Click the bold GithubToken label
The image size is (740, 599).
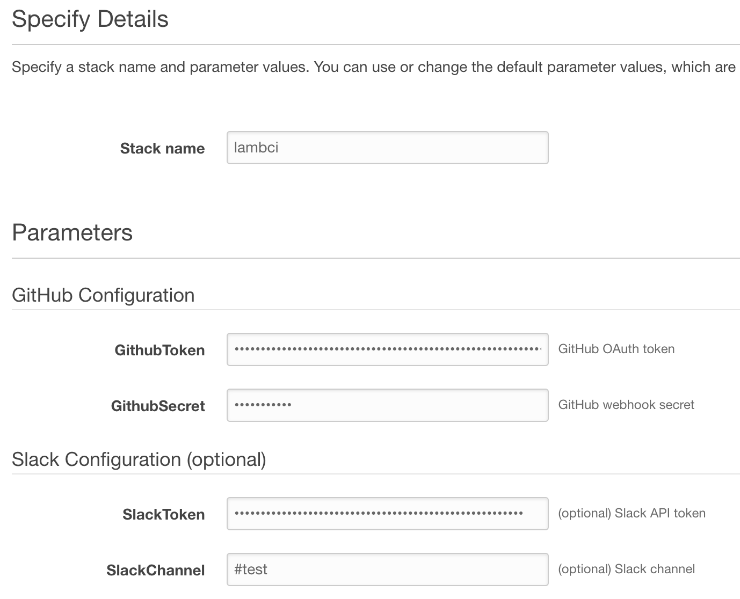pyautogui.click(x=159, y=350)
